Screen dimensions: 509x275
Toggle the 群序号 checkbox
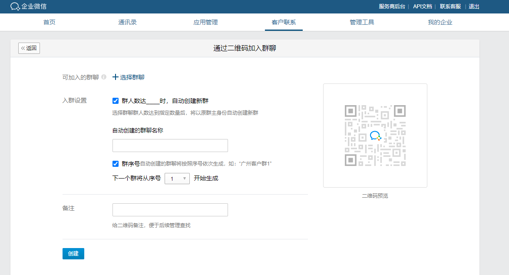tap(116, 164)
